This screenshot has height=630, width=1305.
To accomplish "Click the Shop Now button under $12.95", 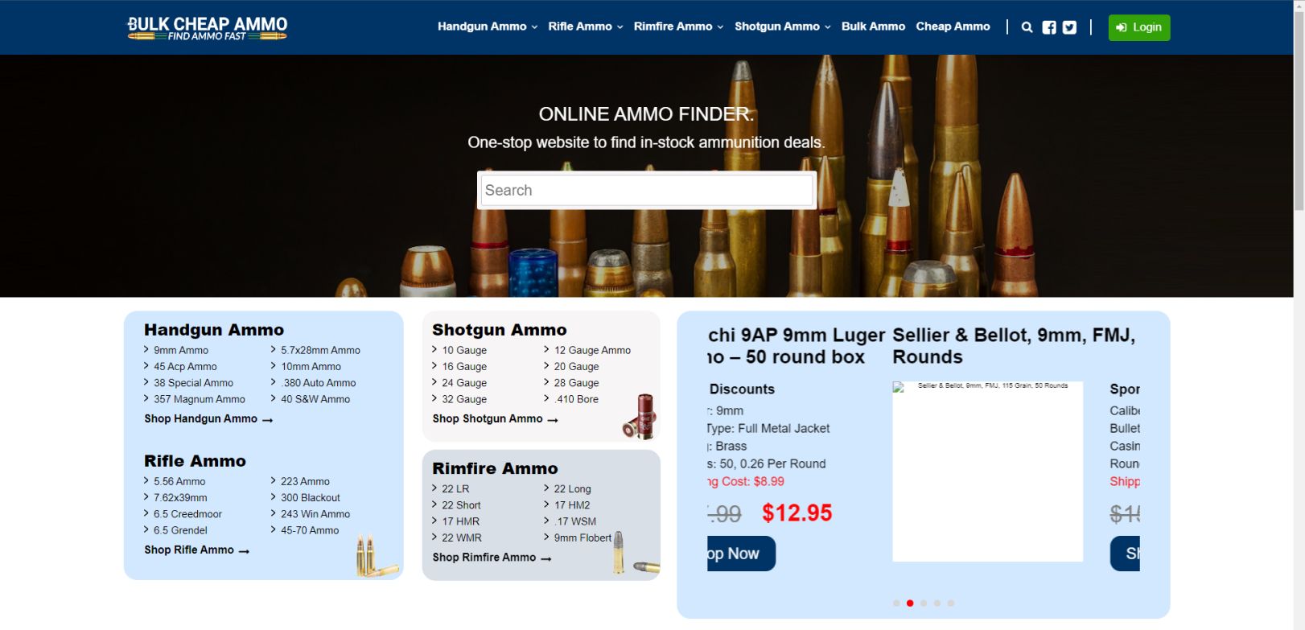I will click(741, 554).
